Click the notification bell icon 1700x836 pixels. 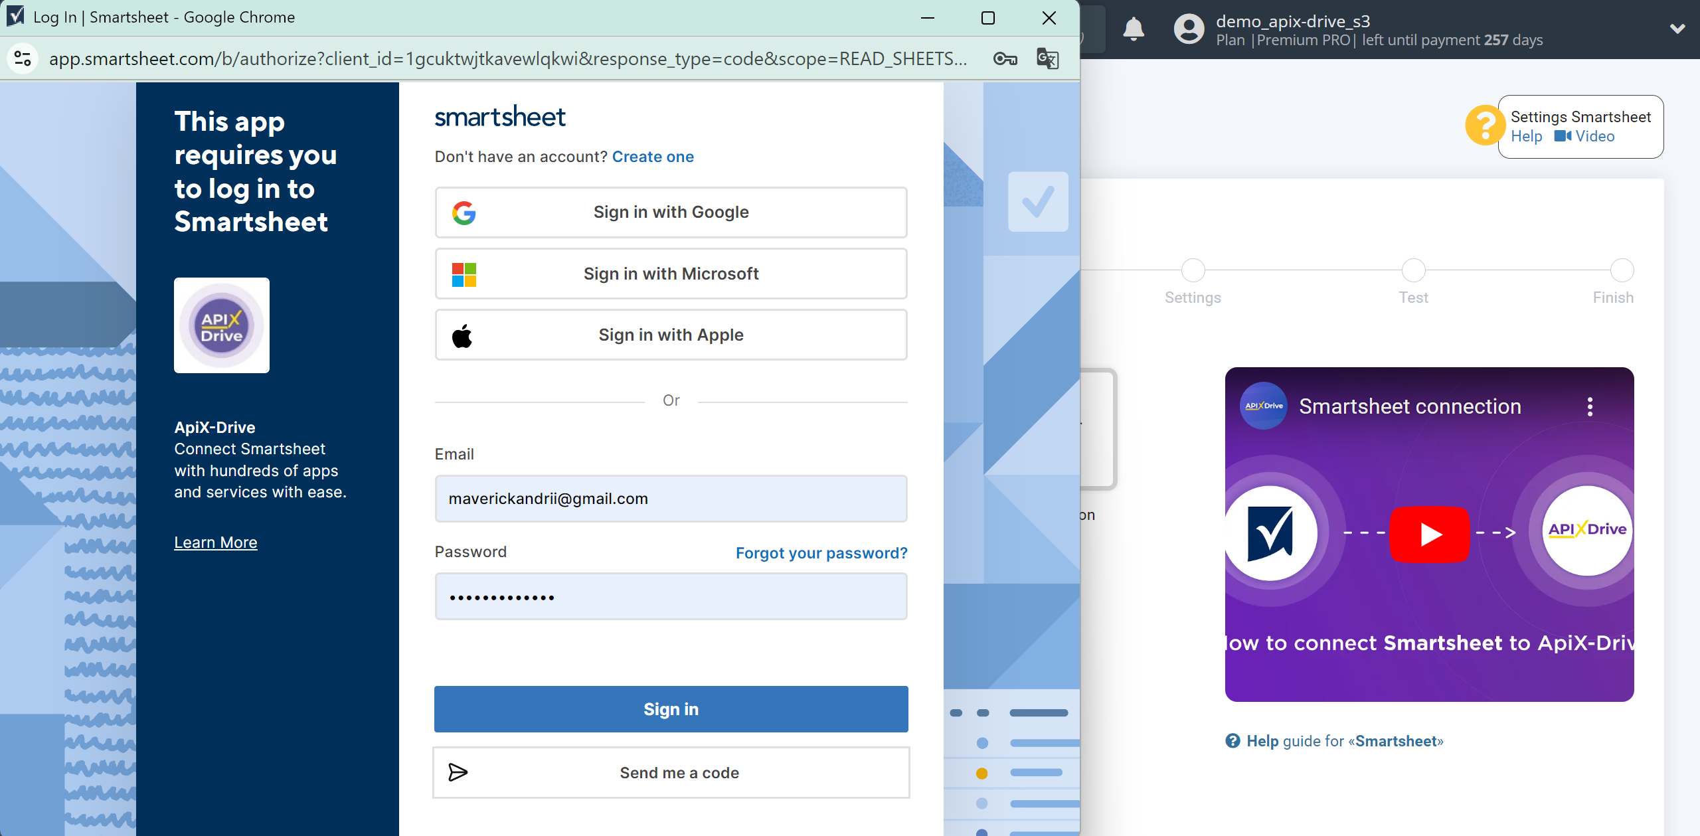[1136, 29]
